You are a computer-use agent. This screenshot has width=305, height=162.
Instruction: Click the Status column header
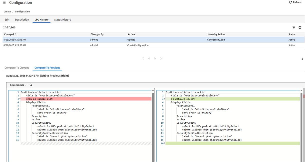[x=292, y=34]
